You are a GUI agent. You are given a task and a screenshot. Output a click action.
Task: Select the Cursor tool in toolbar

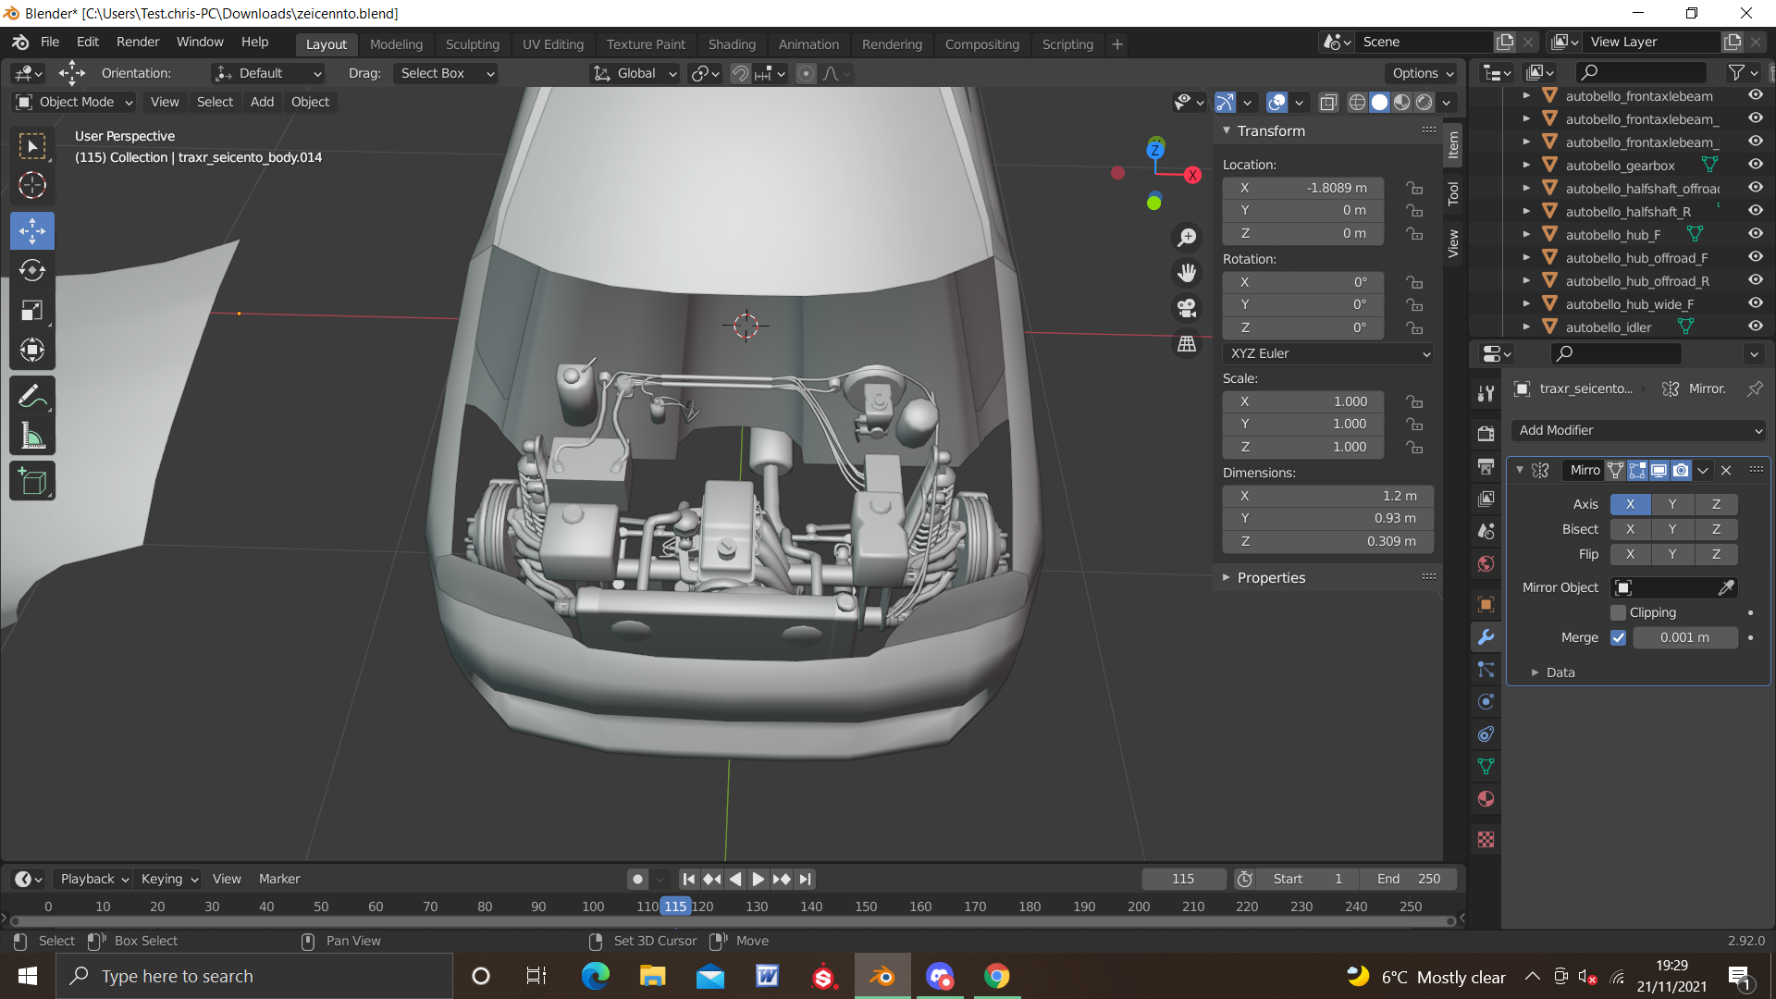click(x=32, y=186)
